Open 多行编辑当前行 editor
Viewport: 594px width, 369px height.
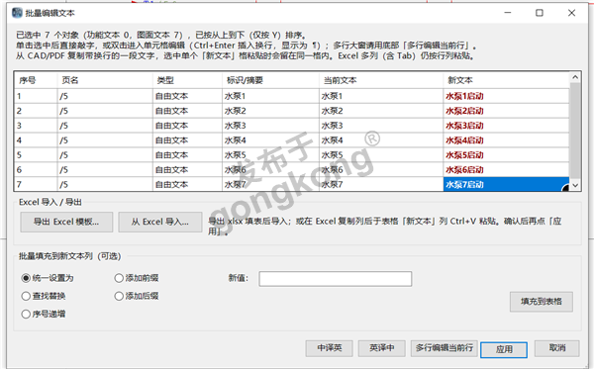point(444,348)
